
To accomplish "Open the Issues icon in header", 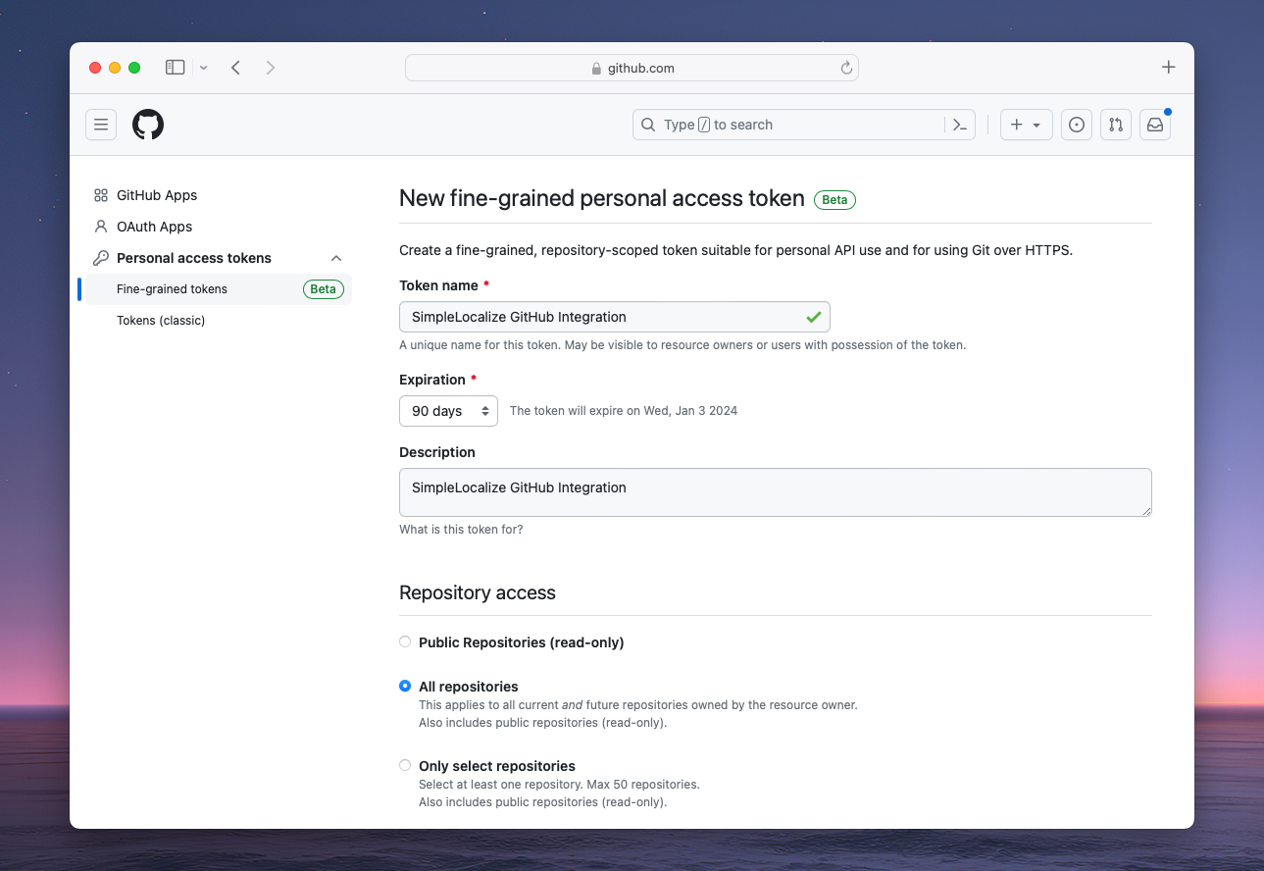I will (1077, 125).
